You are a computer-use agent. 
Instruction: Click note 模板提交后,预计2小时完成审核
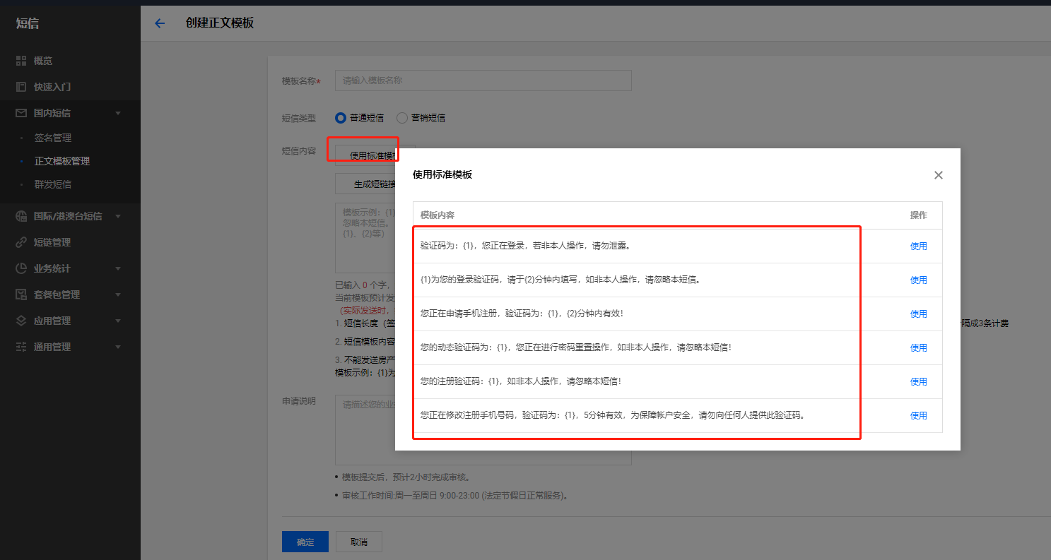point(406,477)
